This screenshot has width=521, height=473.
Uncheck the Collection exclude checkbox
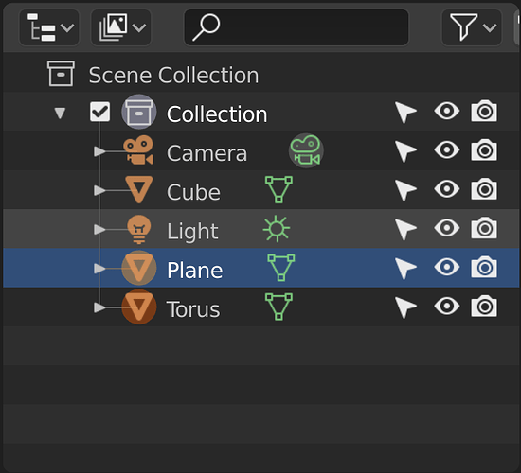tap(99, 112)
